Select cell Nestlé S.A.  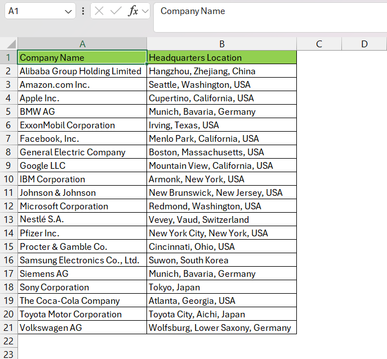pyautogui.click(x=82, y=219)
